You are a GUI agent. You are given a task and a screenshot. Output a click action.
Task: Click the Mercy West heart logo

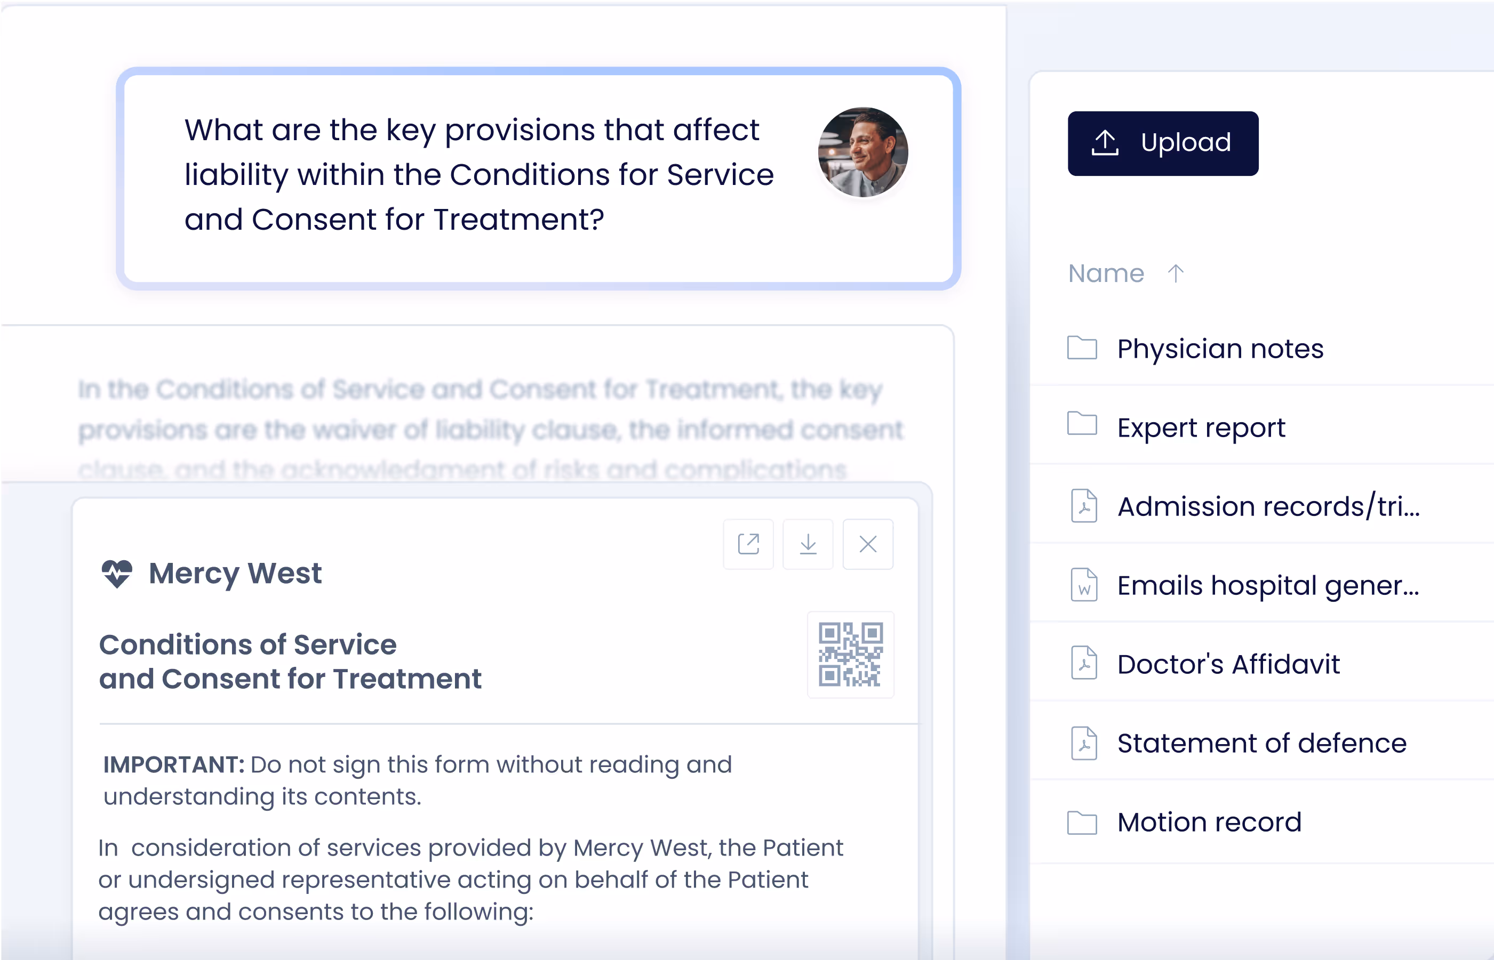point(118,572)
